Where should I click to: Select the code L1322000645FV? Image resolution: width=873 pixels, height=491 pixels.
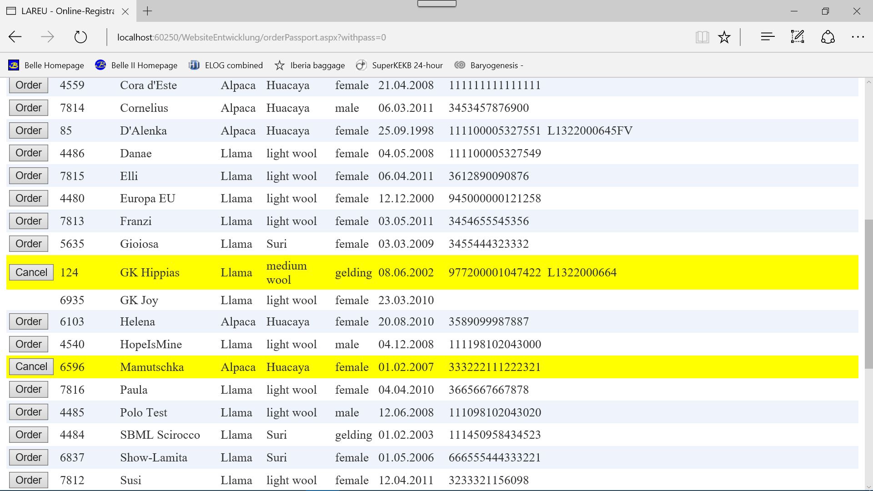(590, 130)
